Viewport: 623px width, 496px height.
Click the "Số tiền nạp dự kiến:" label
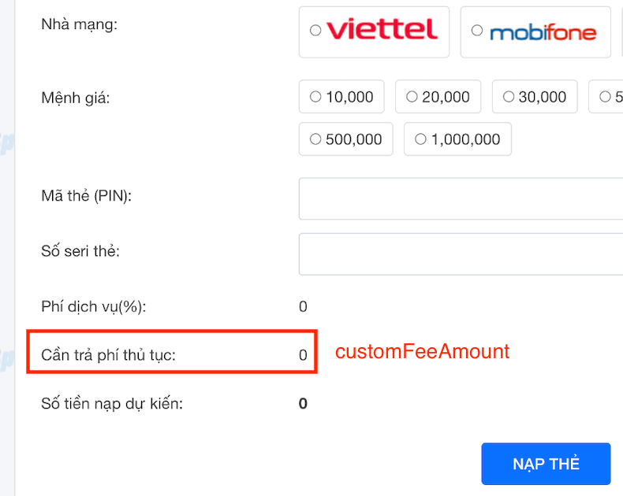tap(111, 404)
